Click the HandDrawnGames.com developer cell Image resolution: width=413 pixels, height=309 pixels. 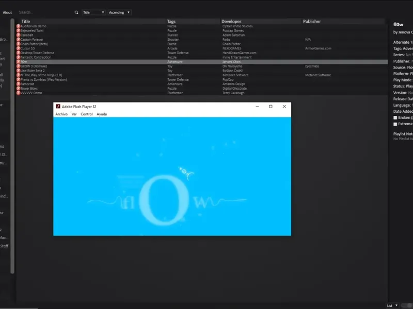[x=240, y=53]
